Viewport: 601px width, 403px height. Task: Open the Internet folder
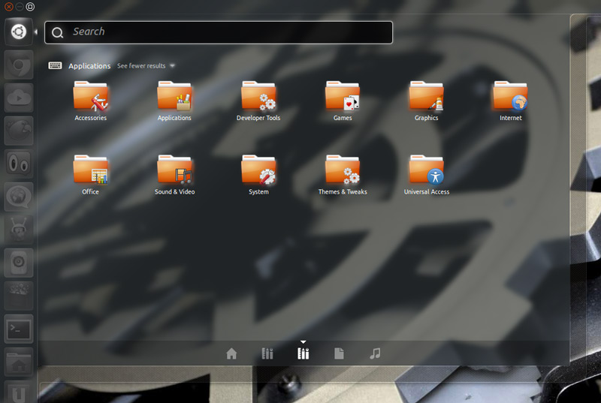coord(510,98)
